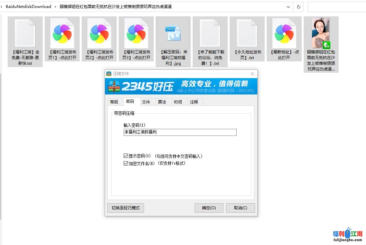Click inside the 输入密码 text field
This screenshot has height=245, width=366.
(180, 132)
